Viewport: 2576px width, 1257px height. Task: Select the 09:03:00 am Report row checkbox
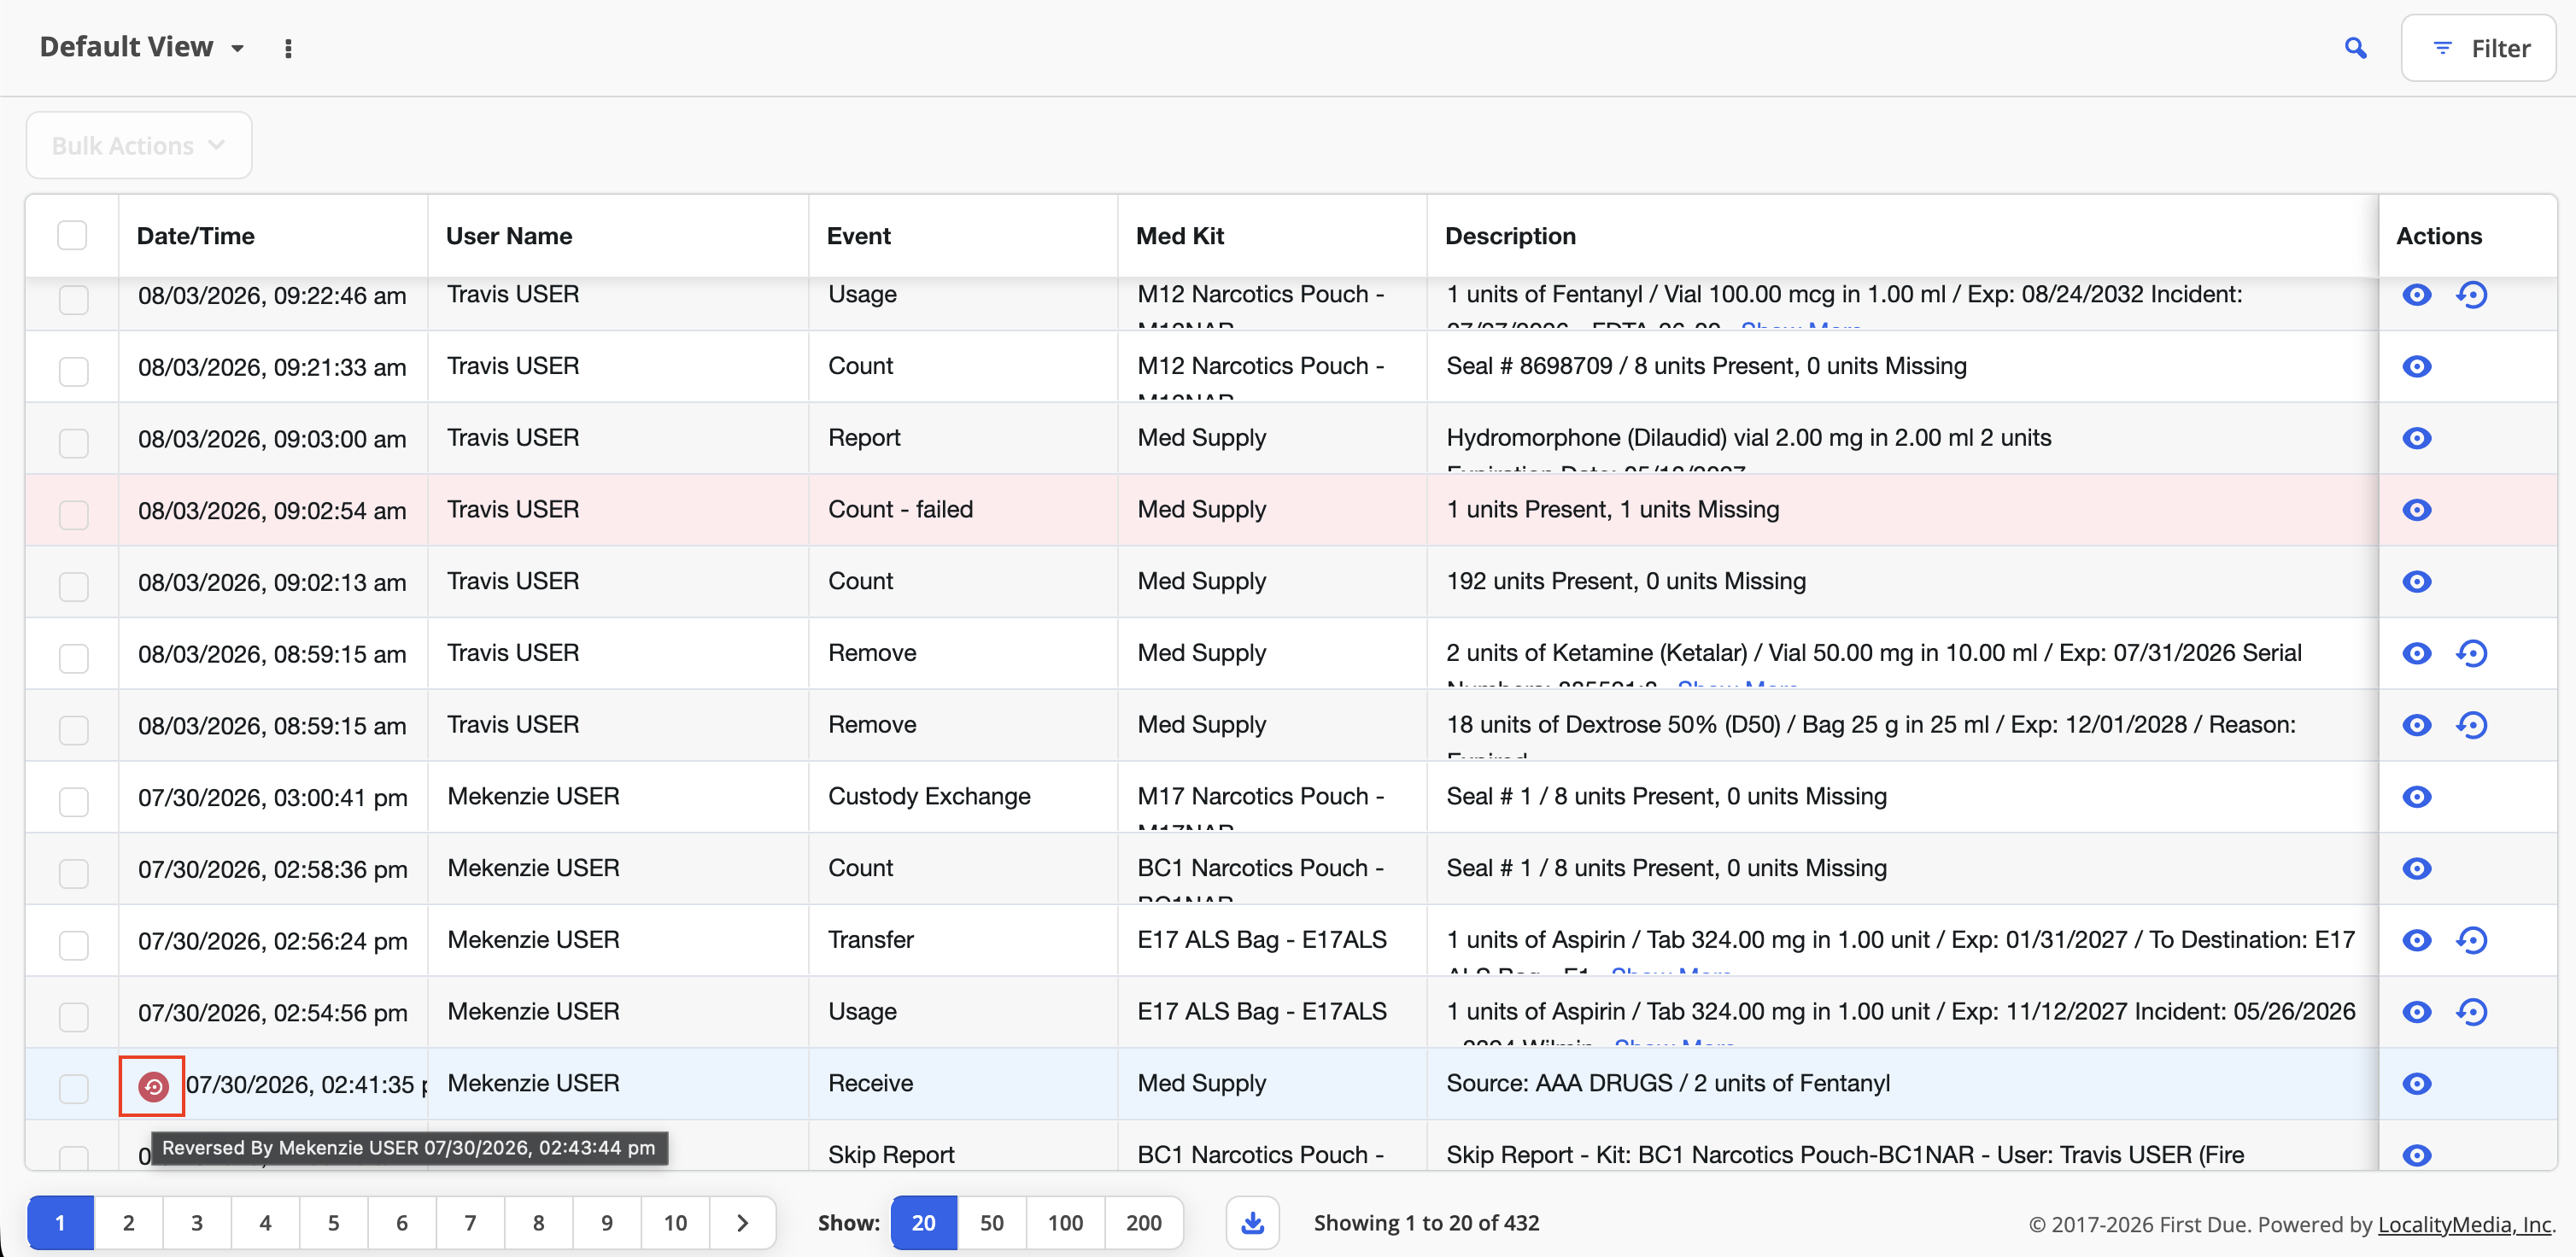point(73,443)
